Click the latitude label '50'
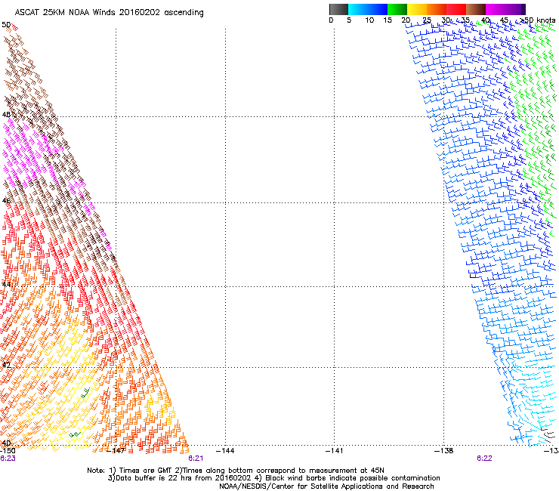 point(6,25)
